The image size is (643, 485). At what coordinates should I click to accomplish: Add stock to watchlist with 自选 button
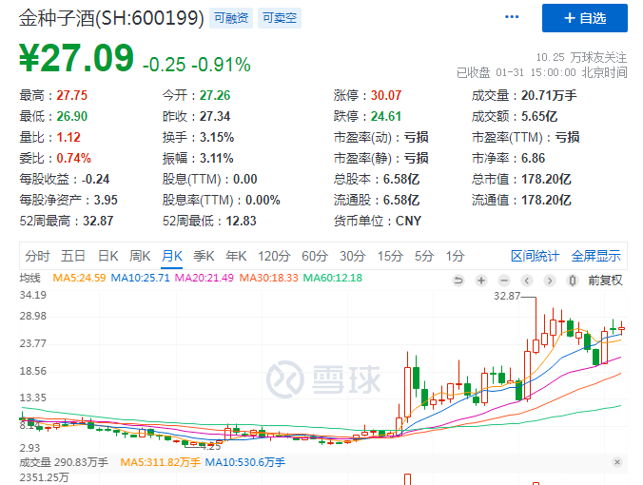(585, 18)
